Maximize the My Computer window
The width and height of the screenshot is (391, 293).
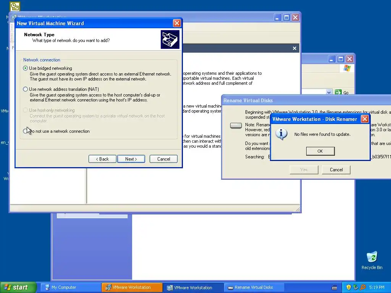point(341,59)
